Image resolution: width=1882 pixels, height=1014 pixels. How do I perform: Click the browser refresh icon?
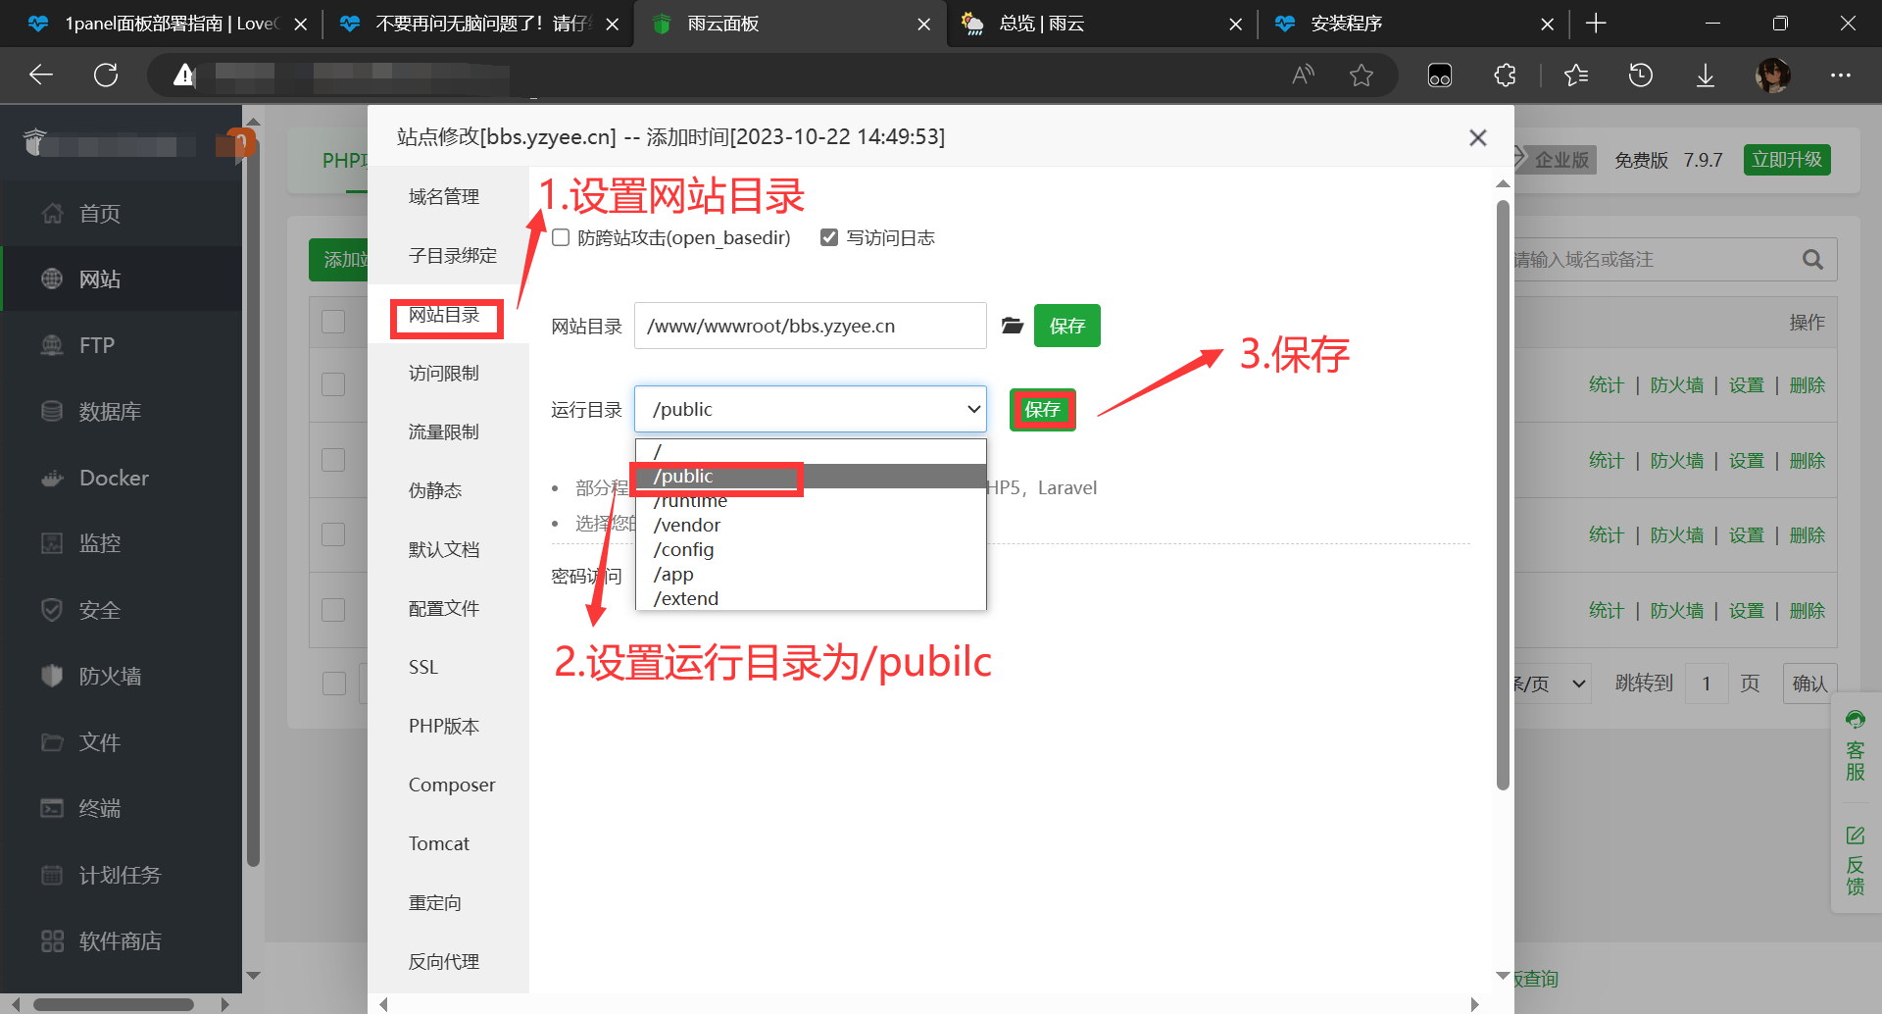point(106,76)
